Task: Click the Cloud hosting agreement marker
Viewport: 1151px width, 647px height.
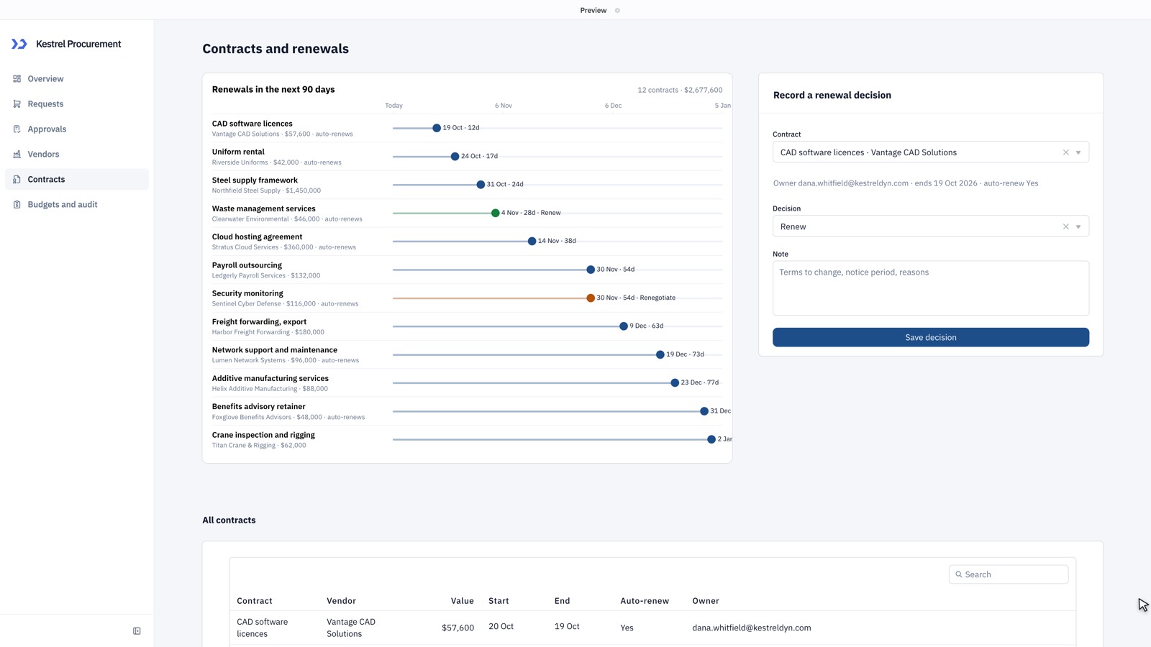Action: coord(532,242)
